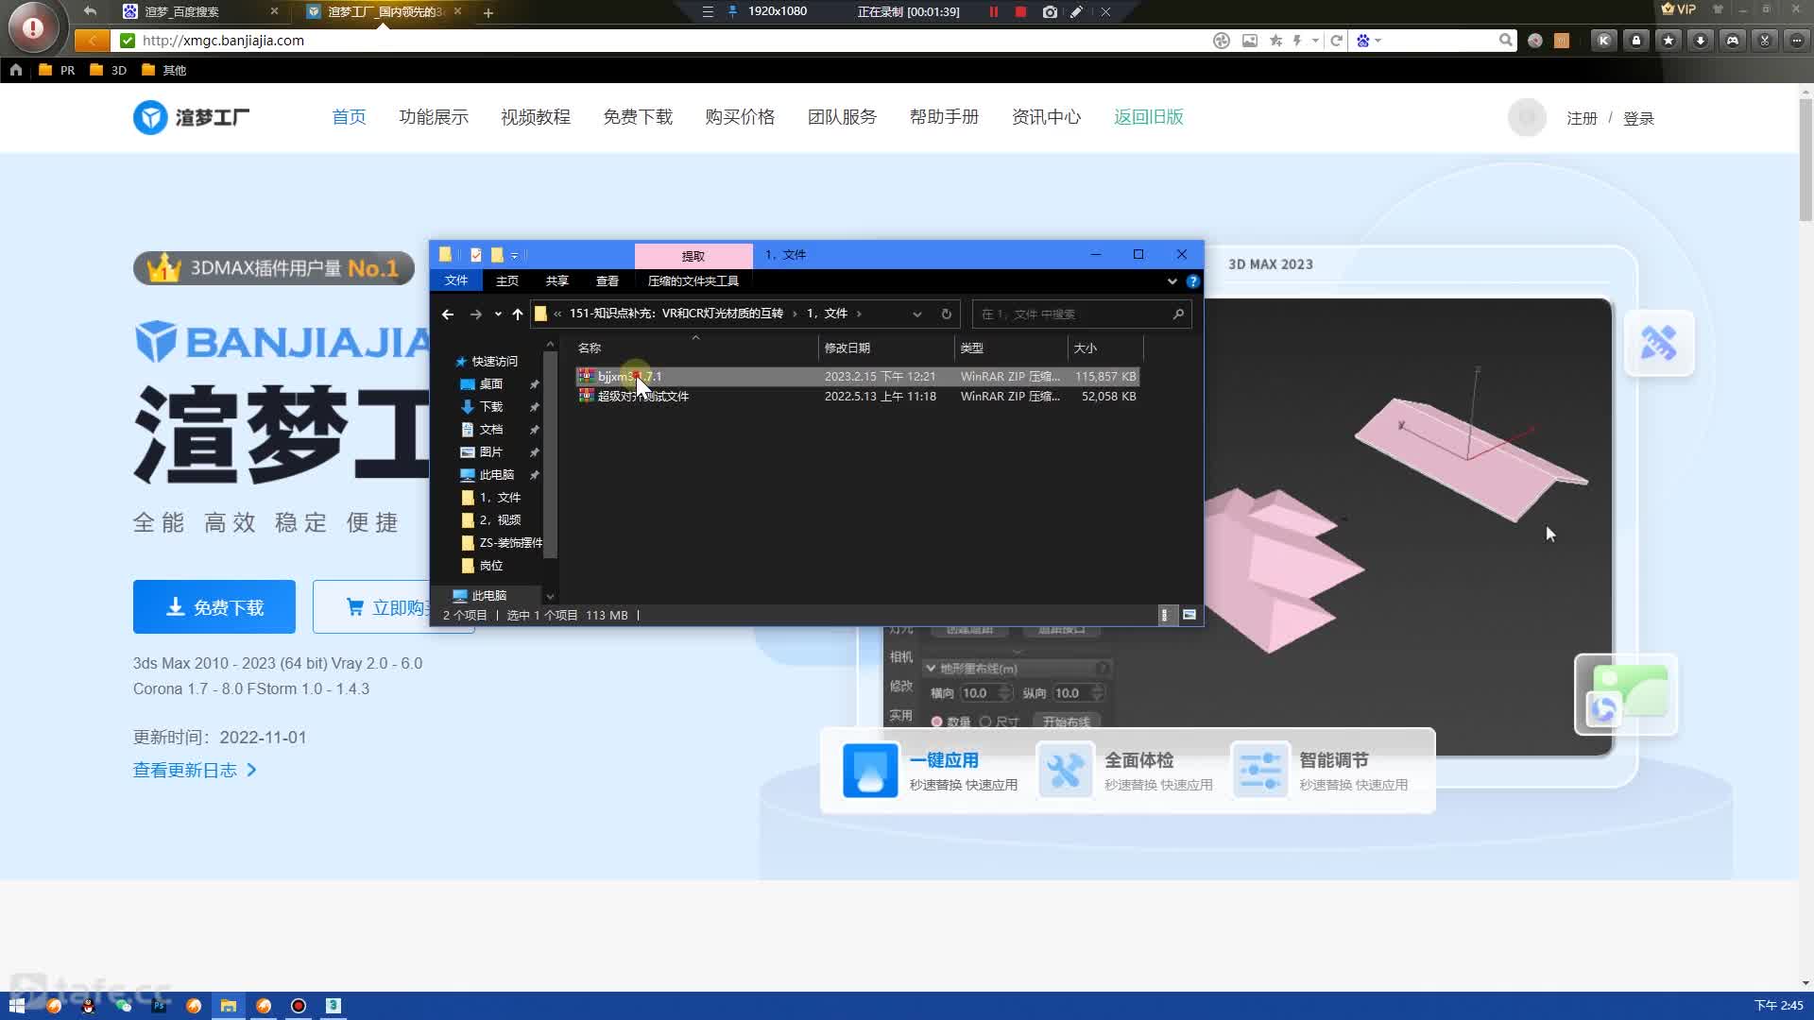Open 下载 in quick access sidebar
Image resolution: width=1814 pixels, height=1020 pixels.
[x=491, y=407]
